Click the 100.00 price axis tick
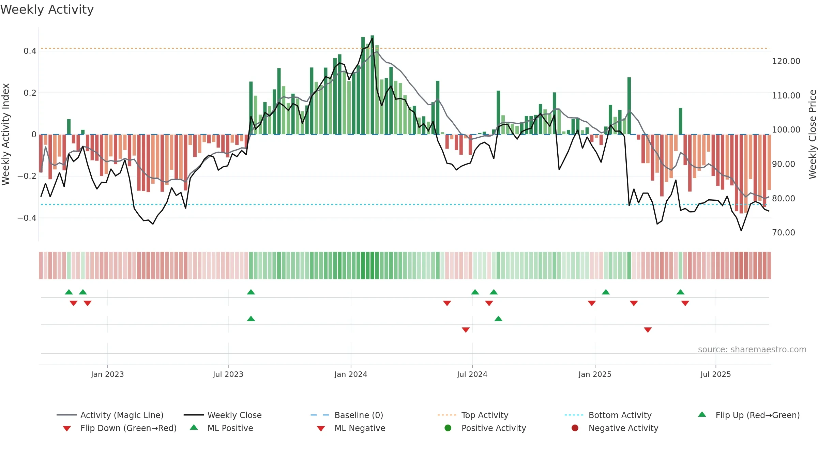818x460 pixels. click(786, 130)
